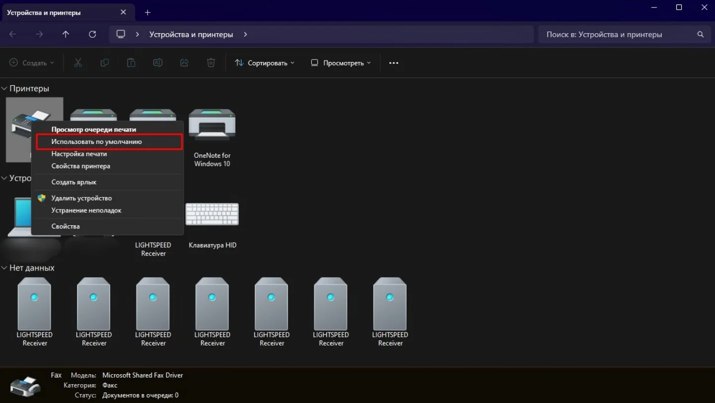Open the Просмотреть dropdown

tap(341, 63)
